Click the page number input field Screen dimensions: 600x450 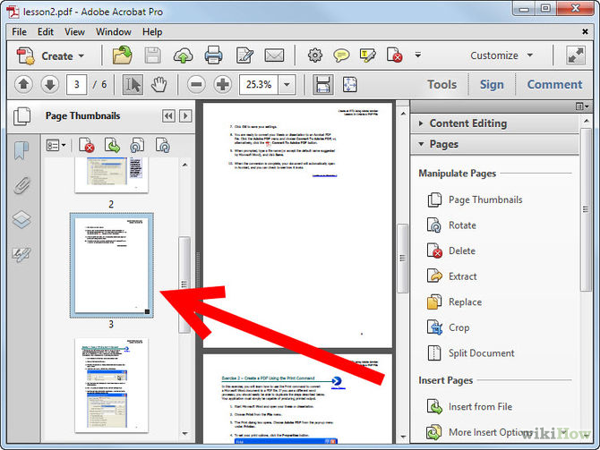click(x=76, y=84)
